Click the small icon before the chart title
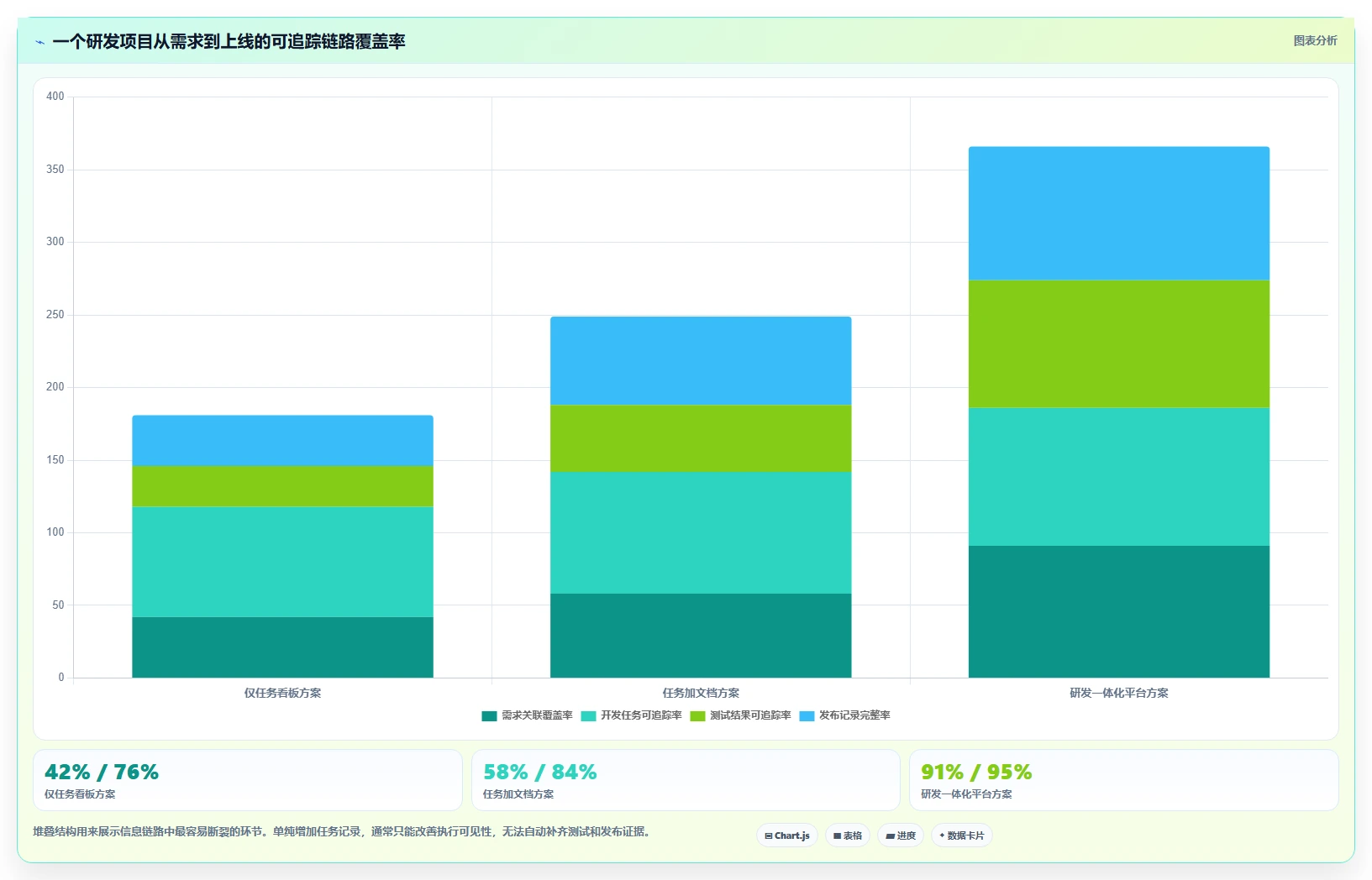The height and width of the screenshot is (880, 1372). (39, 42)
